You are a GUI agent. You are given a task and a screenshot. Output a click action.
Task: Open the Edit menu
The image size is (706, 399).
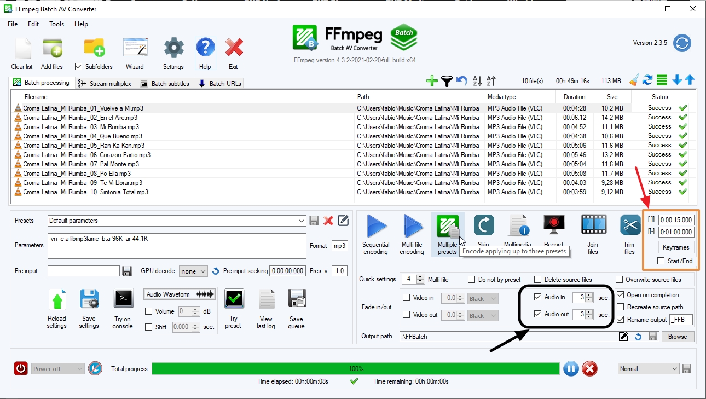coord(33,24)
